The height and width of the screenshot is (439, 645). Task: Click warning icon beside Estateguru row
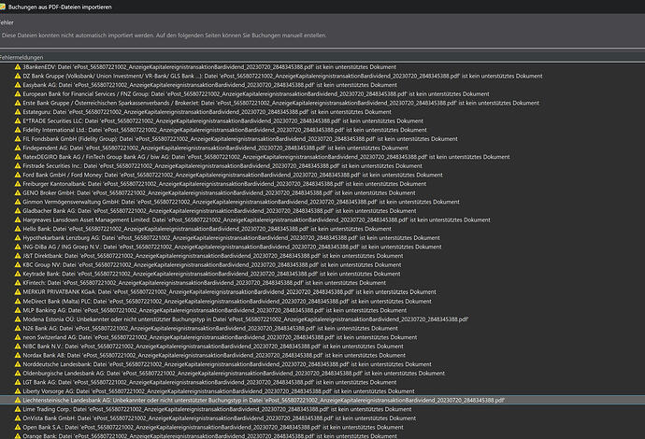17,112
